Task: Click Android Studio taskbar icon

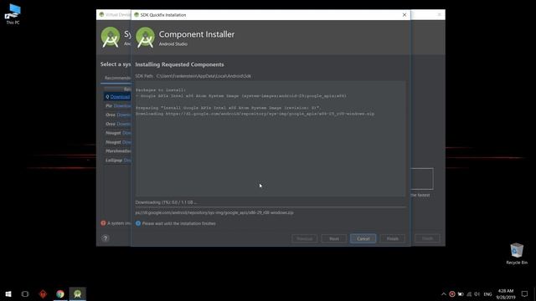Action: [78, 293]
